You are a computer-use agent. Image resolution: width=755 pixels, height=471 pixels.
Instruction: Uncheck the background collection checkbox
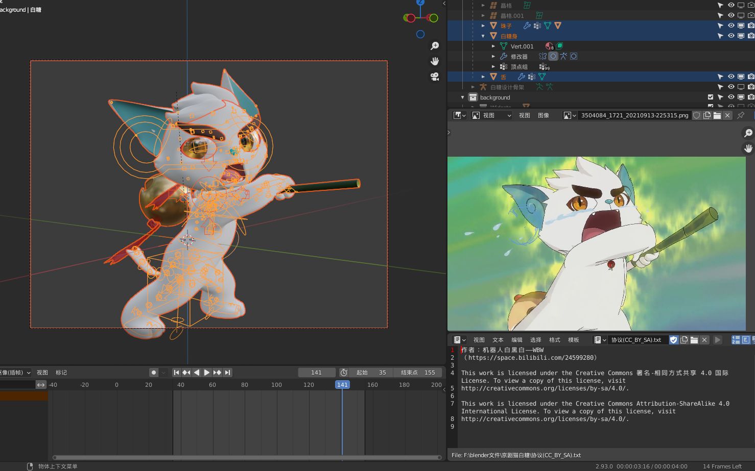click(711, 97)
